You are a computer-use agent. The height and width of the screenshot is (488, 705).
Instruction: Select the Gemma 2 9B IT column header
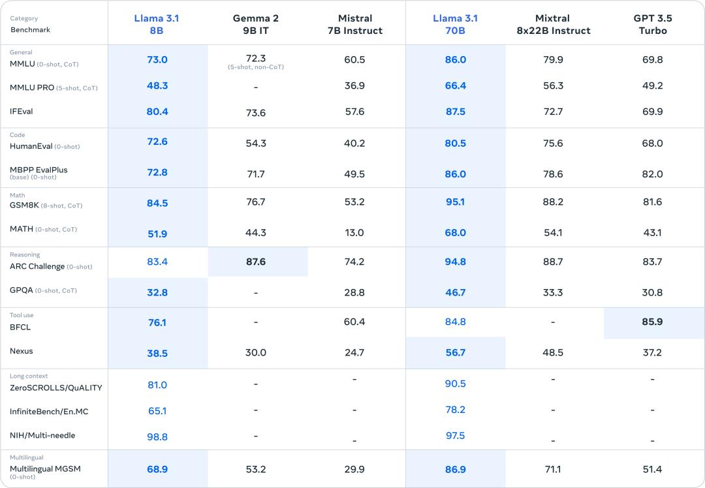[x=256, y=24]
